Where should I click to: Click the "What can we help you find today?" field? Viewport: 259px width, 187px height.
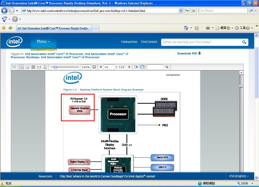(201, 42)
